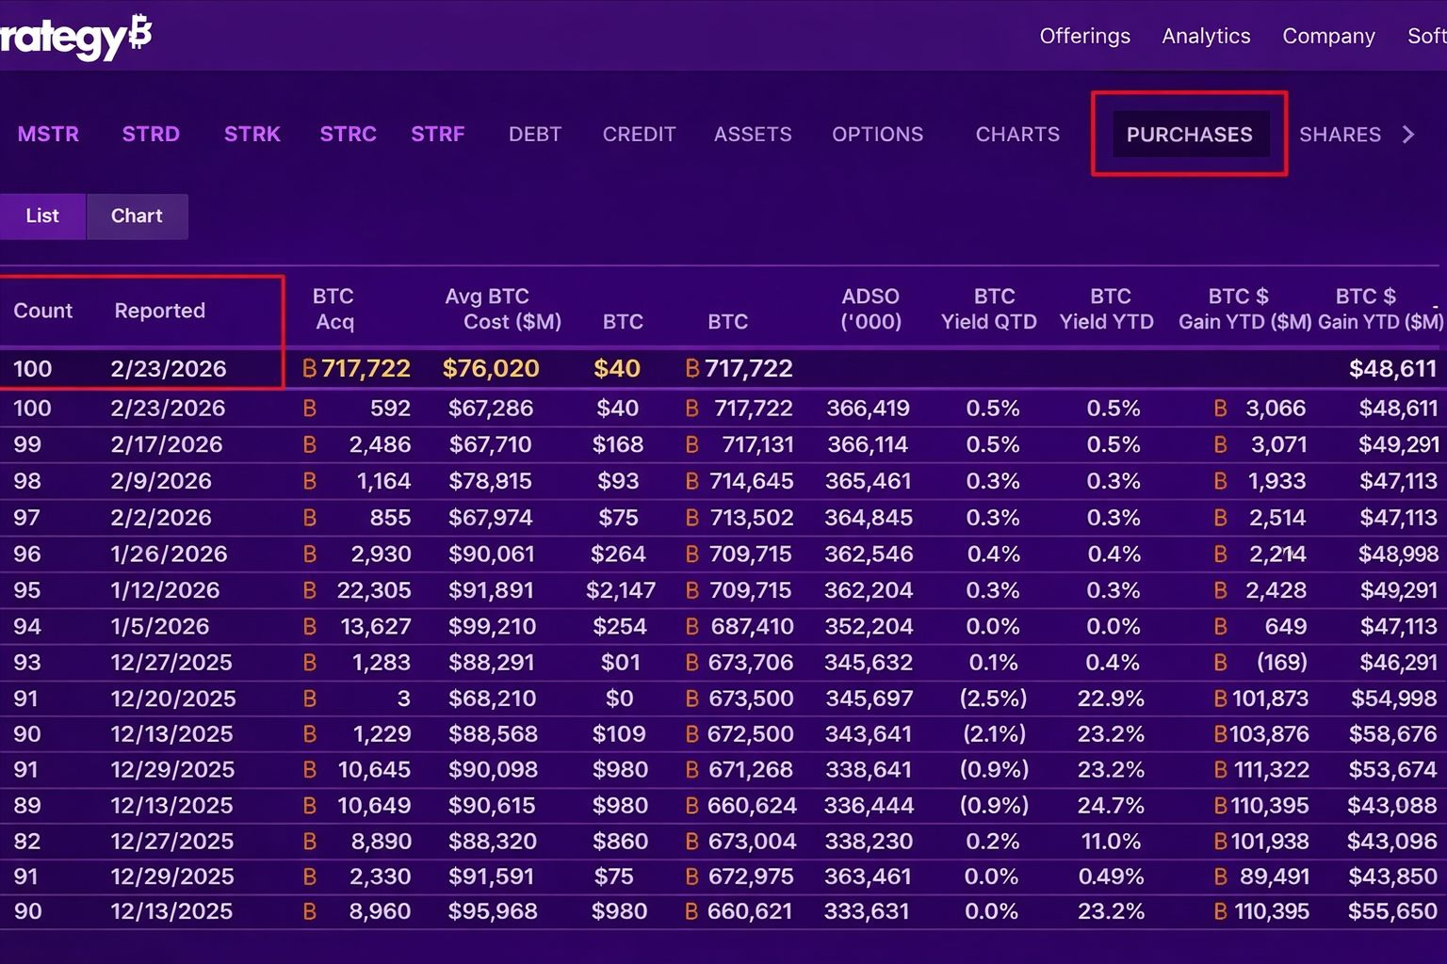Switch to the STRD tab

pos(151,134)
